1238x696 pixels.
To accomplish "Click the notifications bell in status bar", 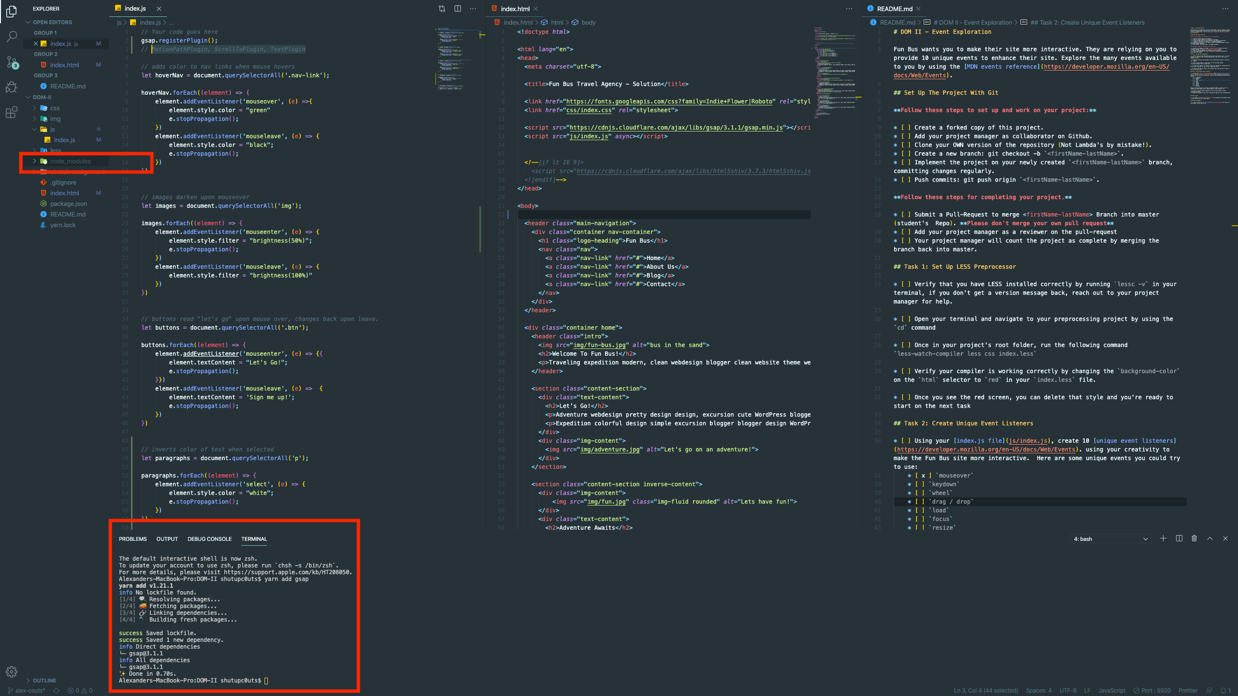I will (x=1223, y=690).
